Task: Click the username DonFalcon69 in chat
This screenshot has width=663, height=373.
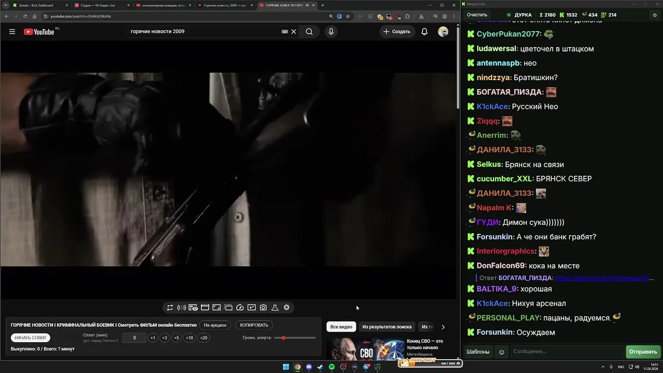Action: point(501,266)
